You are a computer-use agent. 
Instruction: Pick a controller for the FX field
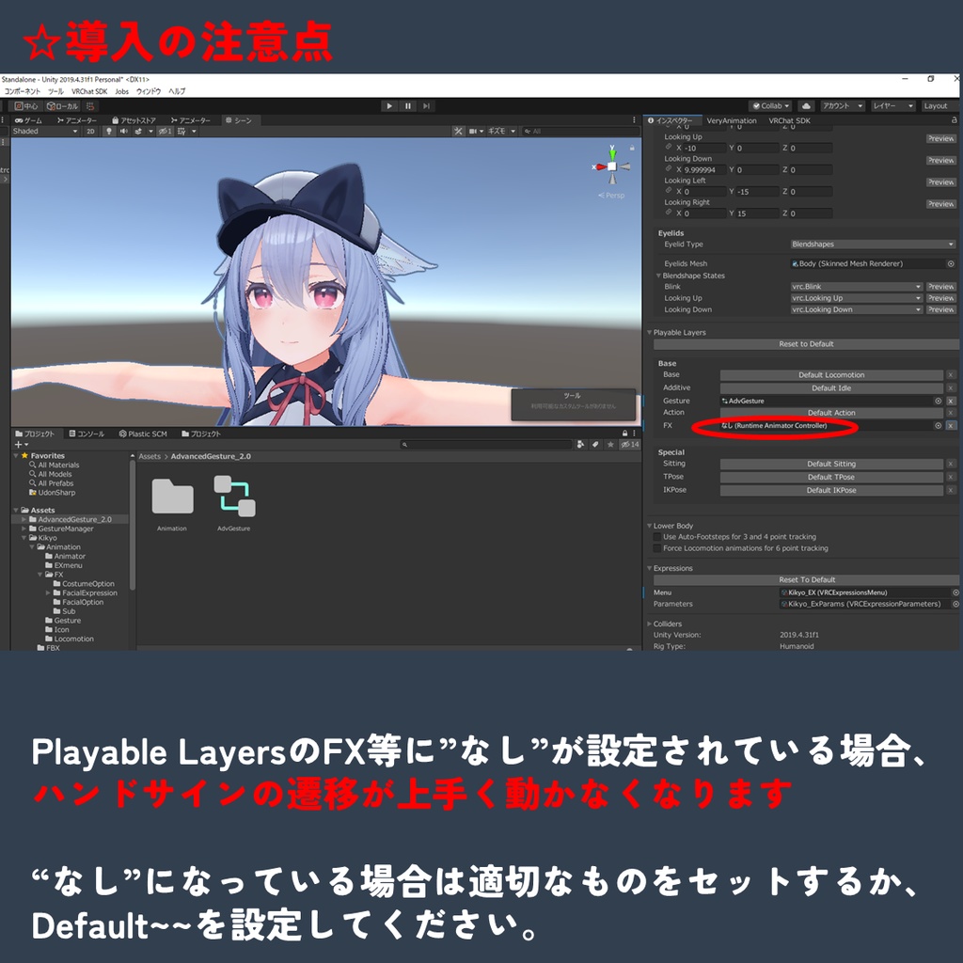938,426
